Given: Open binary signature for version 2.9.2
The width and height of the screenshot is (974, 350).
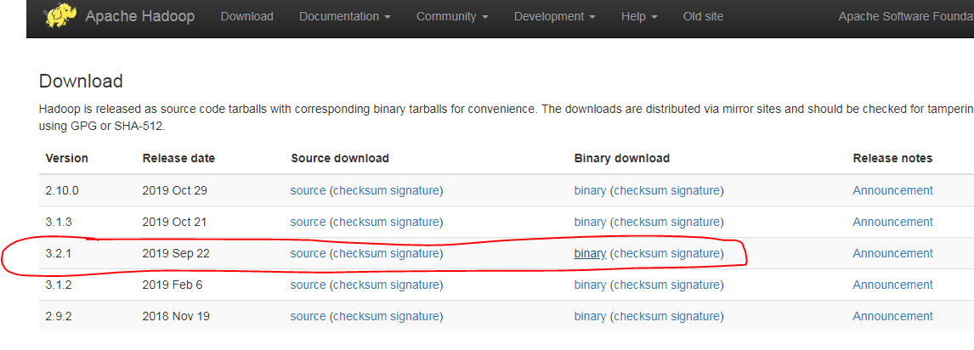Looking at the screenshot, I should (695, 317).
